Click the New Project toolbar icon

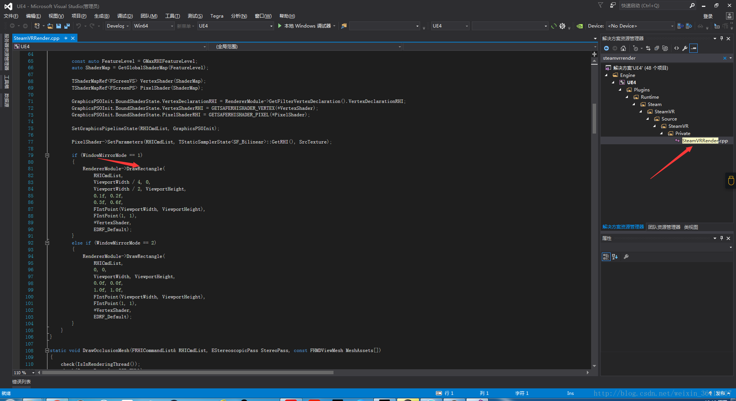[37, 26]
